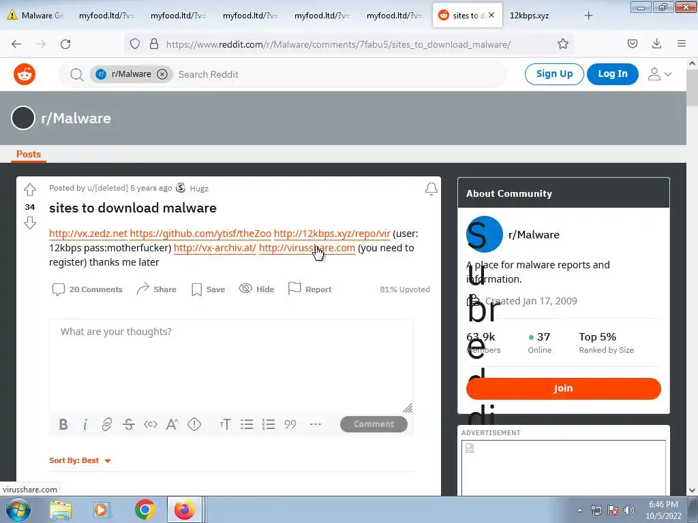Submit with the Comment button
Screen dimensions: 698x523
pyautogui.click(x=374, y=424)
